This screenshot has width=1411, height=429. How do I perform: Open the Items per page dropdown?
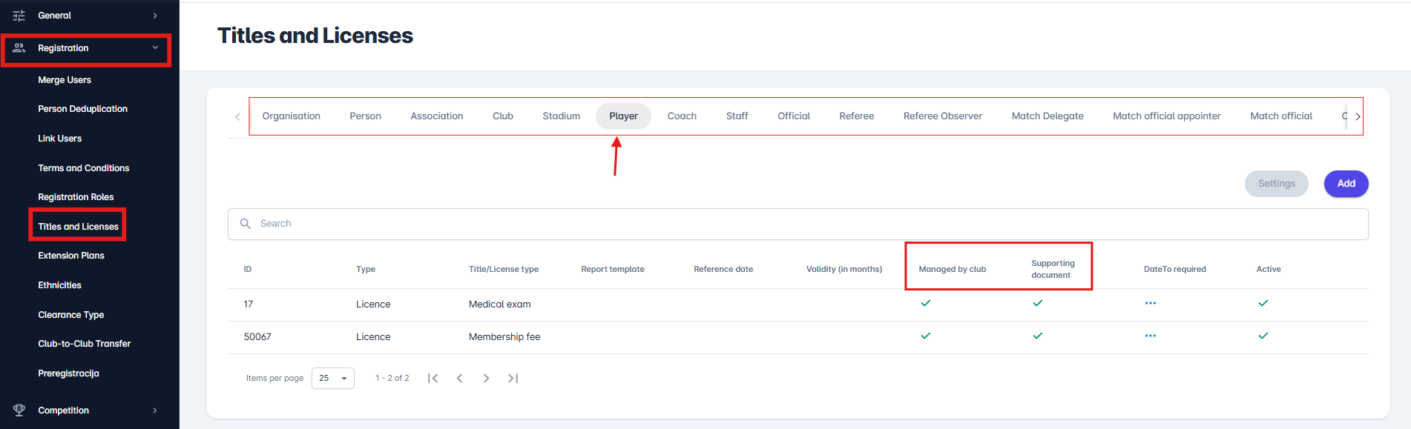[333, 379]
